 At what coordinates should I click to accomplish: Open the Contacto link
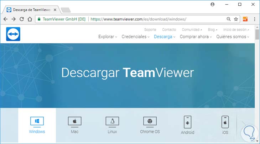tap(169, 30)
